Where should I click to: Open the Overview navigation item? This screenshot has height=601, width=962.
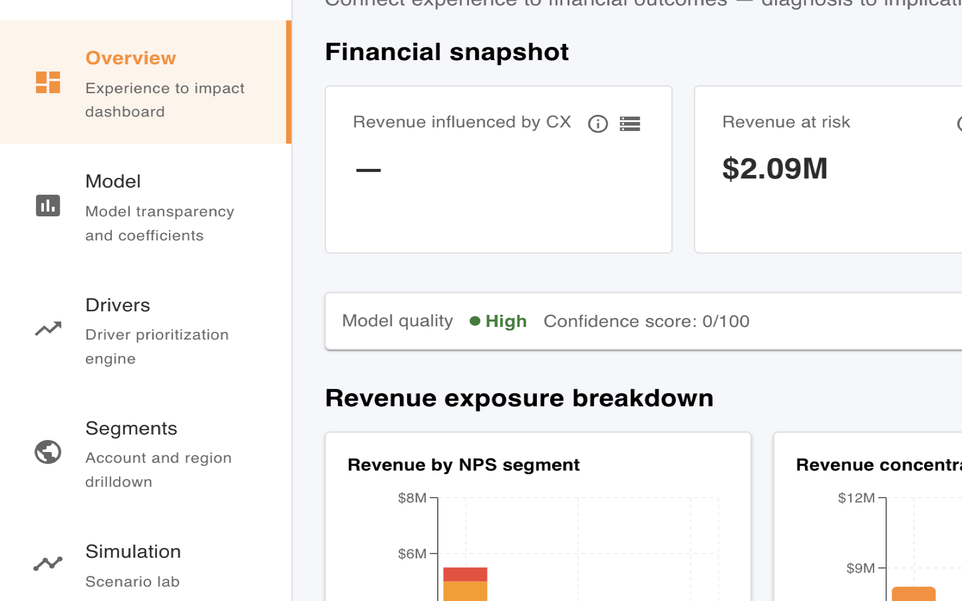(144, 82)
